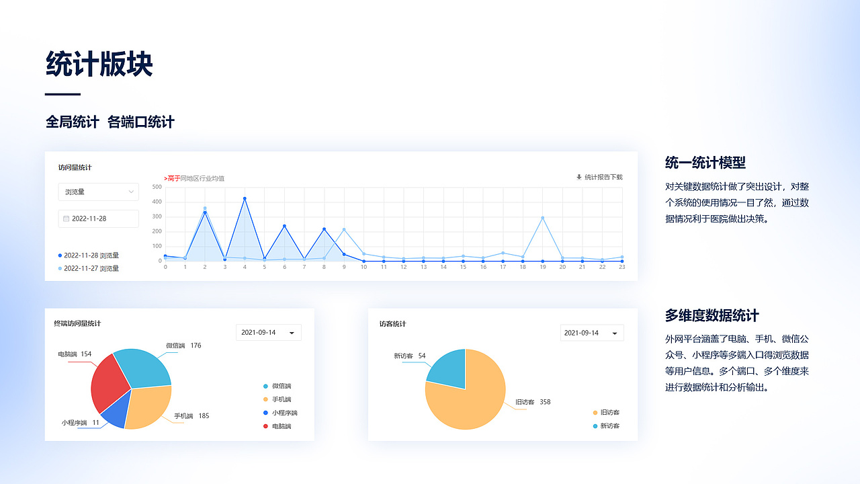Toggle the 2022-11-28 浏览量 legend dot

pyautogui.click(x=60, y=255)
